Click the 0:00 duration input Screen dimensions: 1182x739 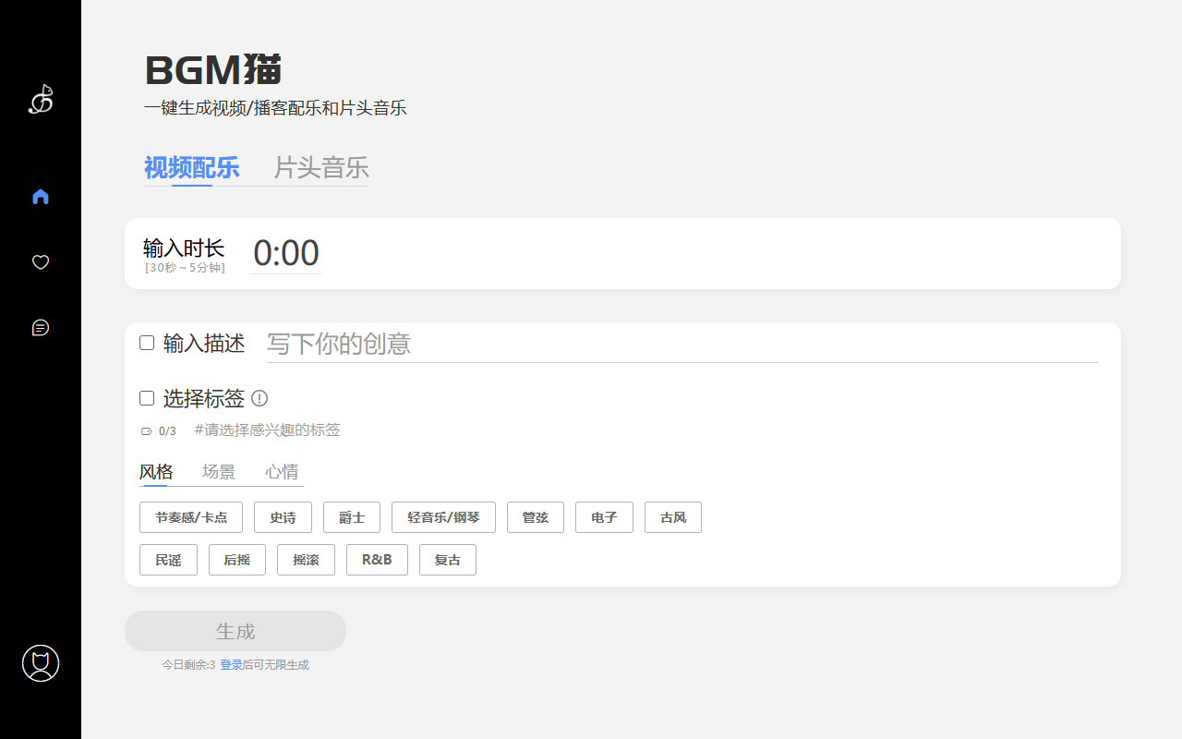(286, 253)
